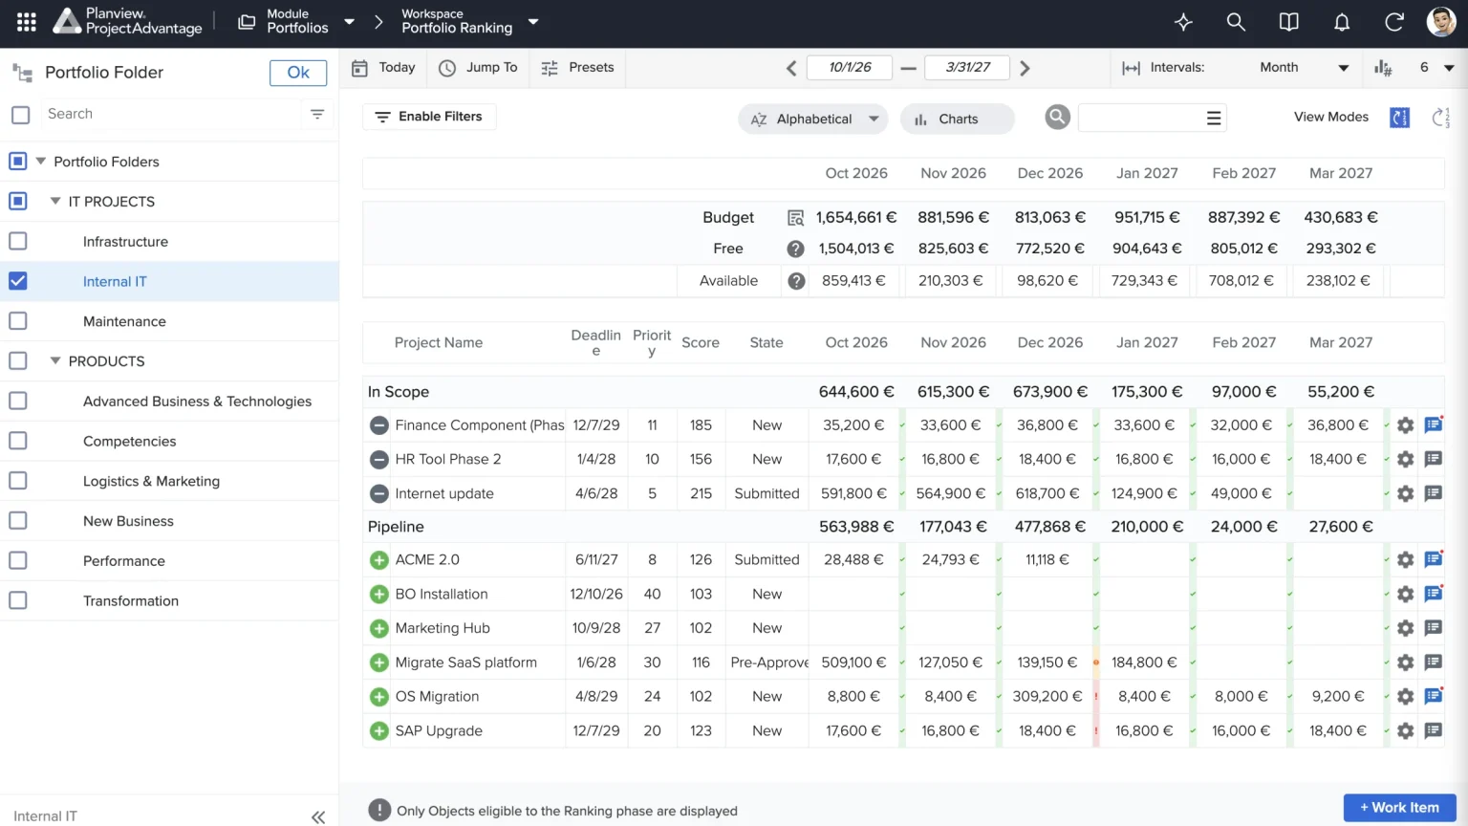This screenshot has width=1468, height=826.
Task: Click the Today toolbar item
Action: click(x=383, y=68)
